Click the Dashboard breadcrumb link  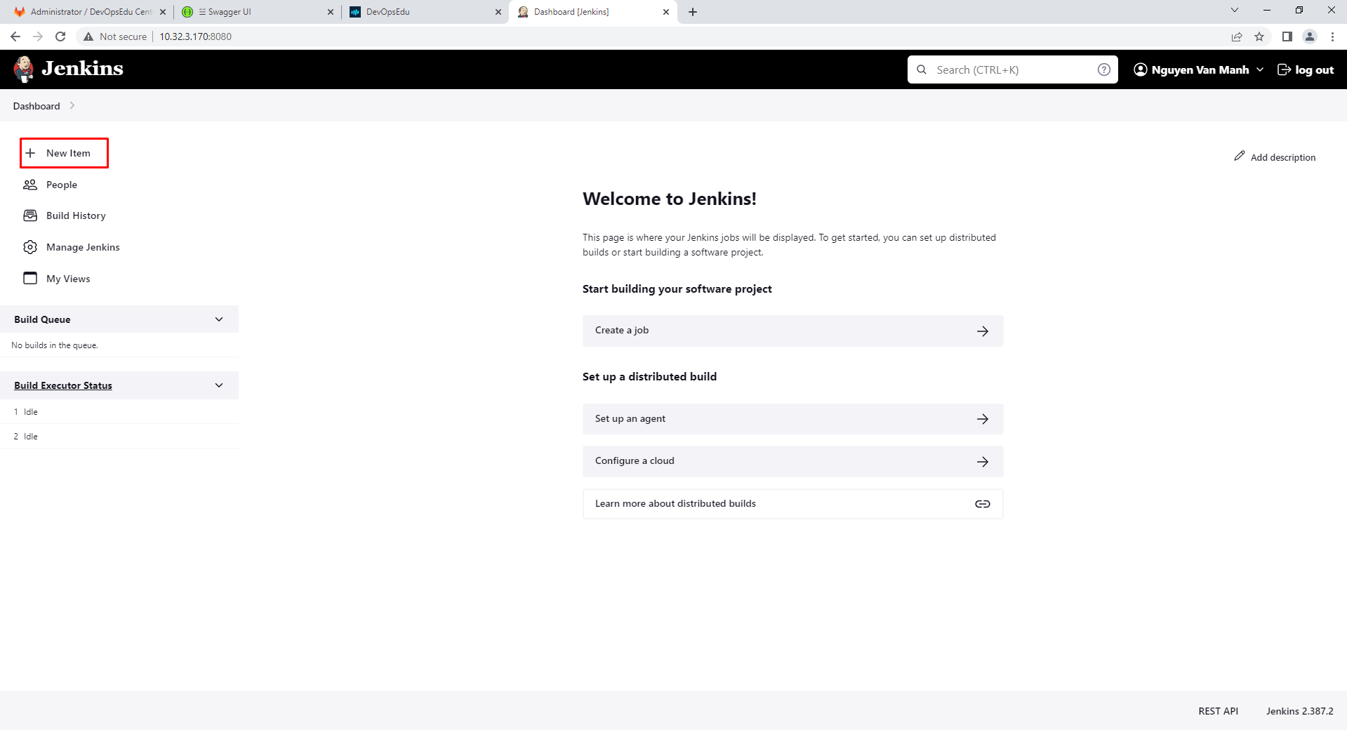[37, 106]
